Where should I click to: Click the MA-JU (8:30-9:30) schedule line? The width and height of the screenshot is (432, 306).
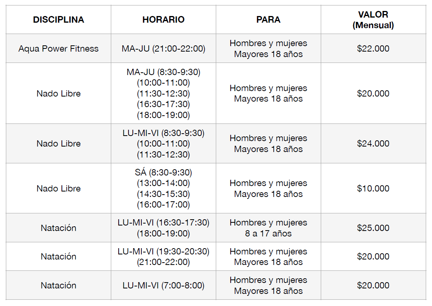pyautogui.click(x=163, y=72)
